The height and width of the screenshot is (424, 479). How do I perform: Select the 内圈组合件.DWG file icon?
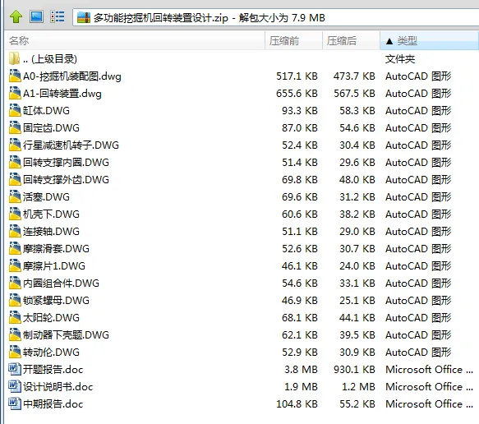(x=15, y=283)
